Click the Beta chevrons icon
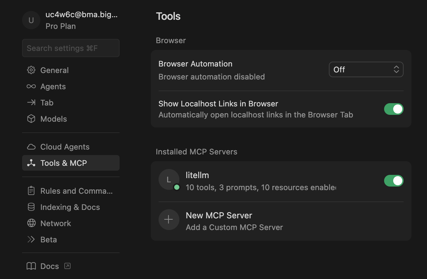This screenshot has height=279, width=427. (x=31, y=239)
